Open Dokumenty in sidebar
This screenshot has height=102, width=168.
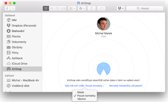point(22,42)
